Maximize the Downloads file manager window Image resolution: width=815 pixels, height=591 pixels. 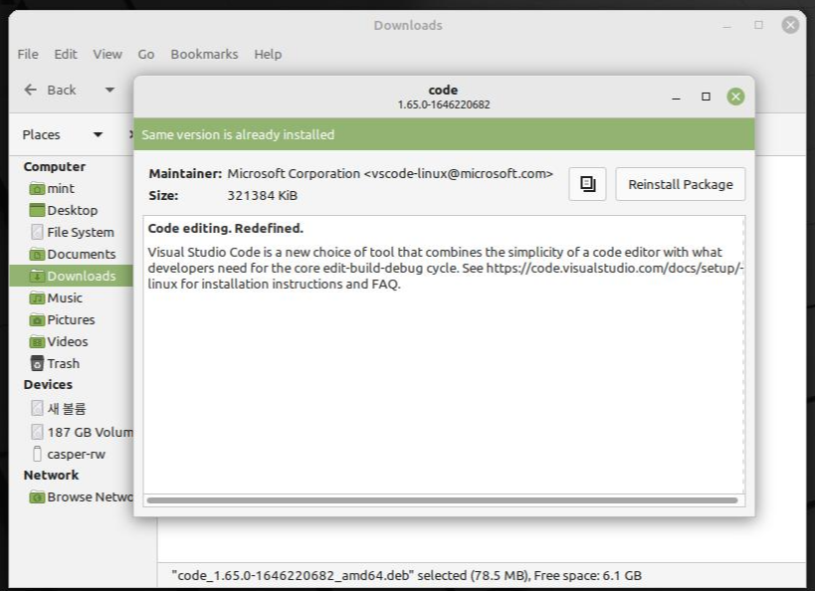(x=758, y=25)
